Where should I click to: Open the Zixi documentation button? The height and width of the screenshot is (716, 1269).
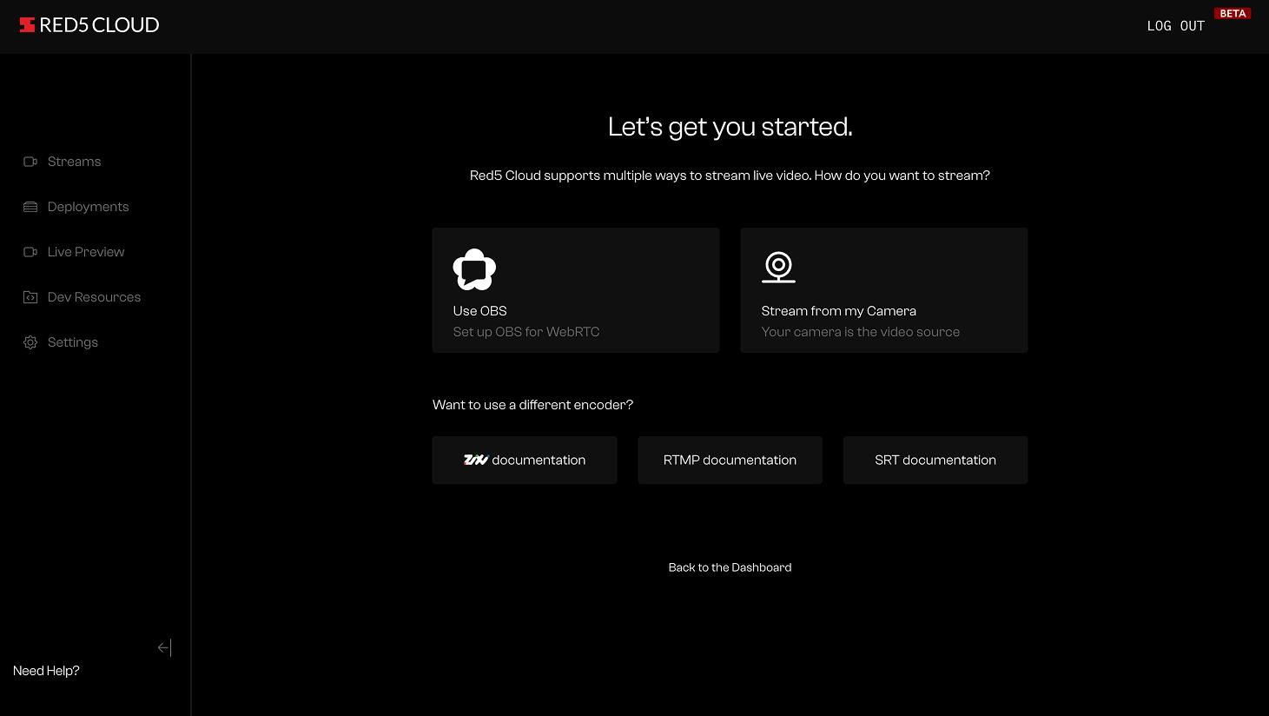(x=525, y=460)
